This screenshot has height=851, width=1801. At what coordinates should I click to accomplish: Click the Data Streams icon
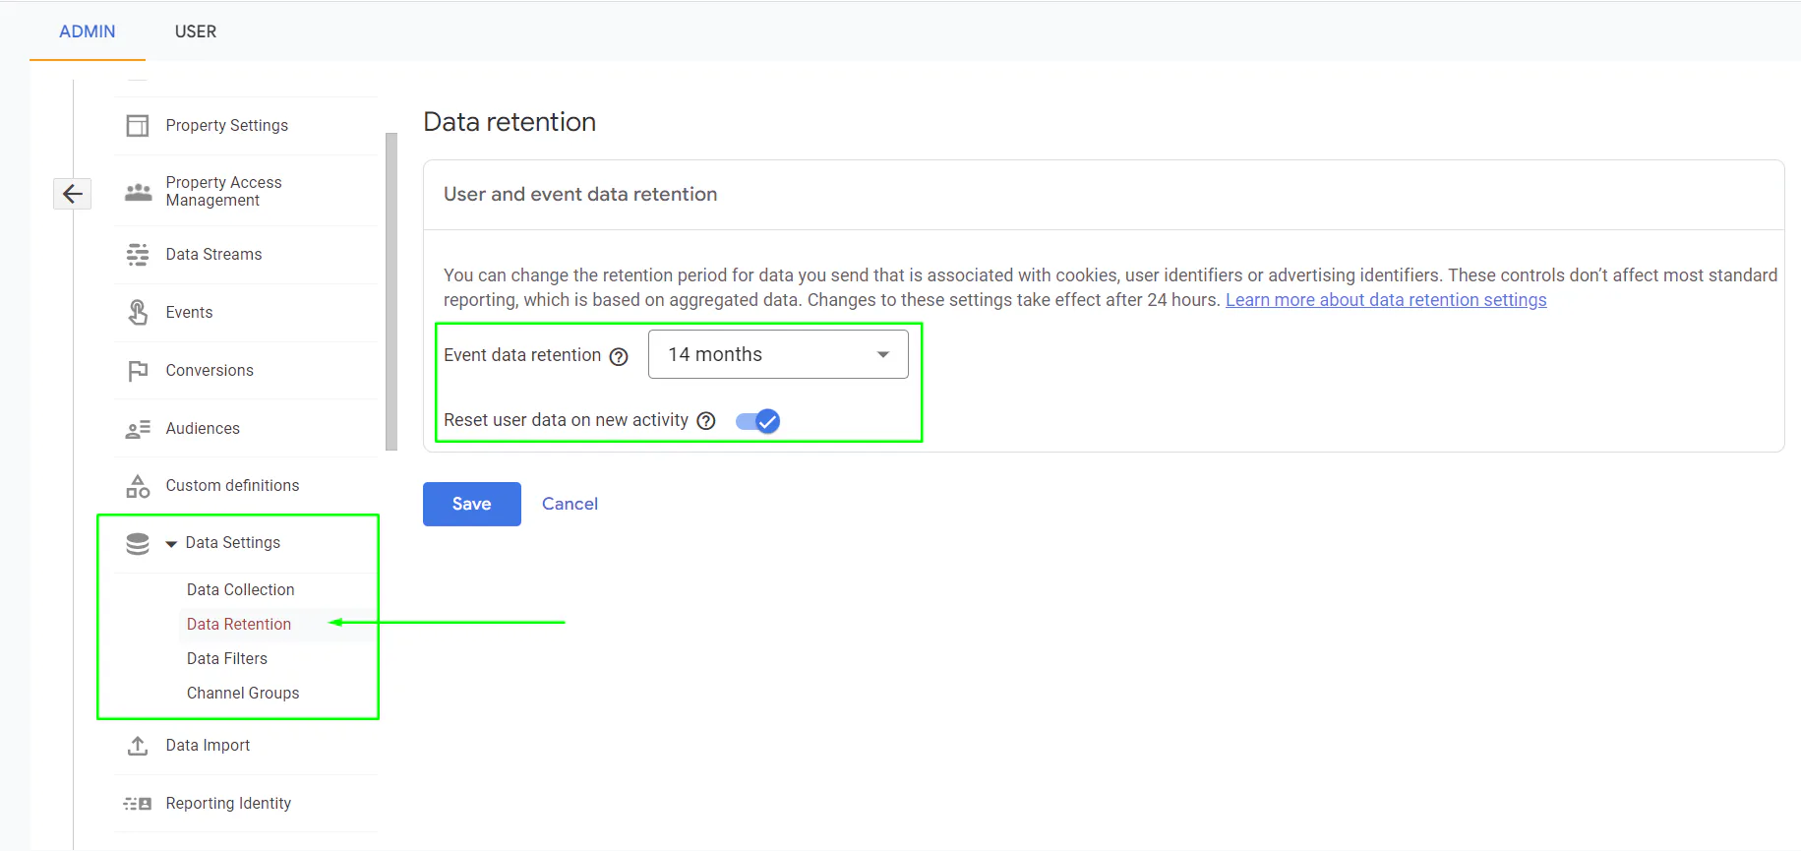point(138,255)
